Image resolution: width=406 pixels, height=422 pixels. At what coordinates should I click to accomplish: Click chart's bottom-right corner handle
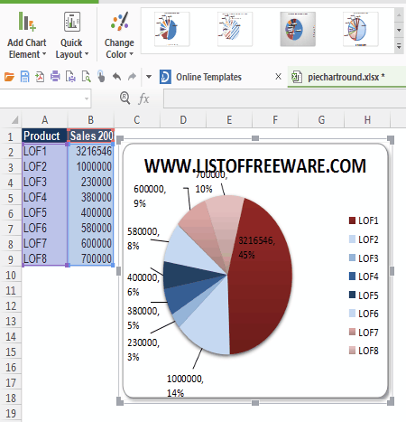pyautogui.click(x=391, y=401)
